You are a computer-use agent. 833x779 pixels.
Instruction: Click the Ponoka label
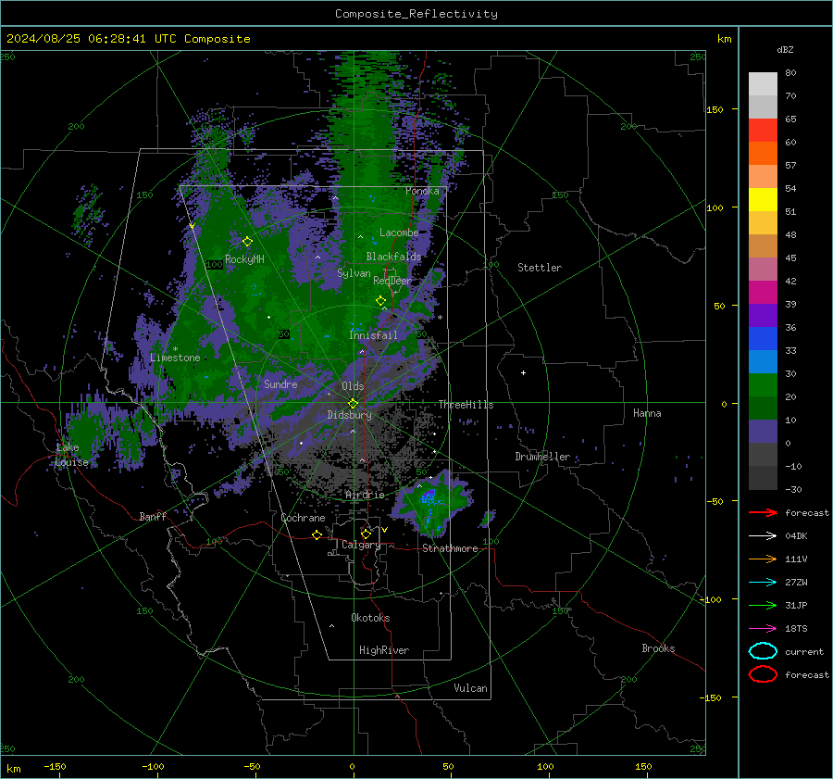click(x=422, y=191)
